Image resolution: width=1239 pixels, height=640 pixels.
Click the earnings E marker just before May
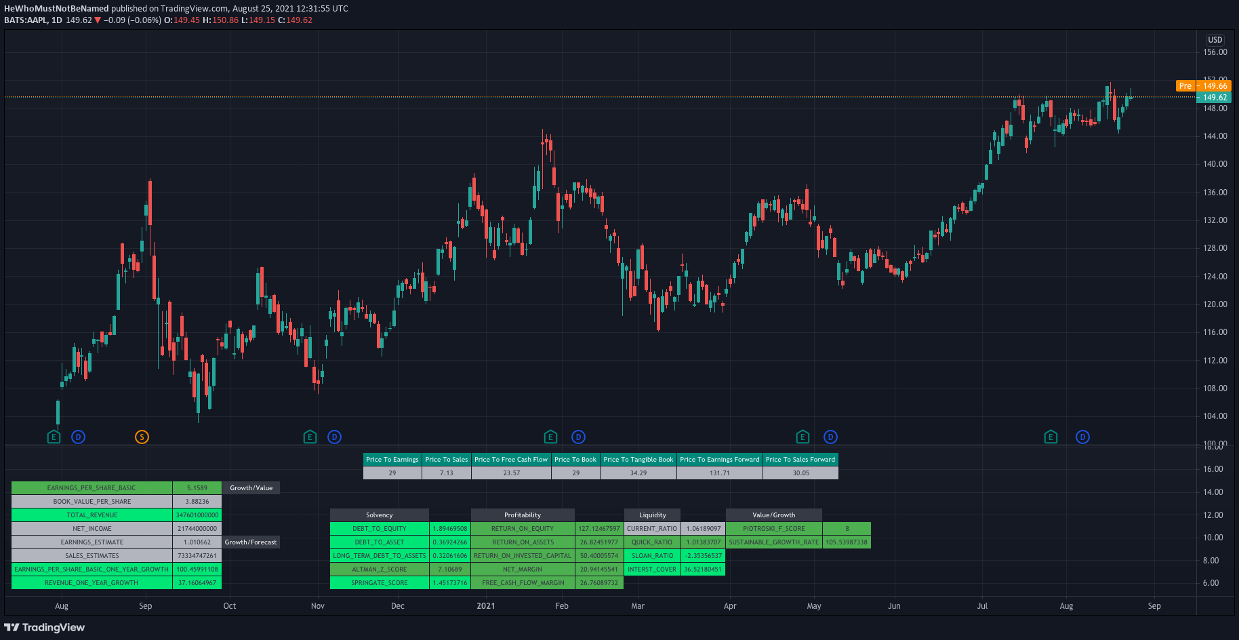(803, 437)
